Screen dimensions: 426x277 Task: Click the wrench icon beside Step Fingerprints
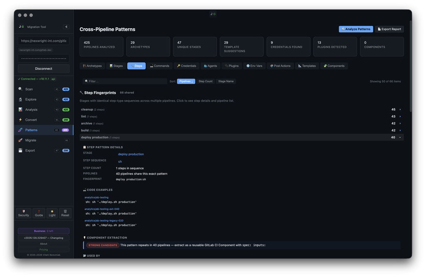82,92
